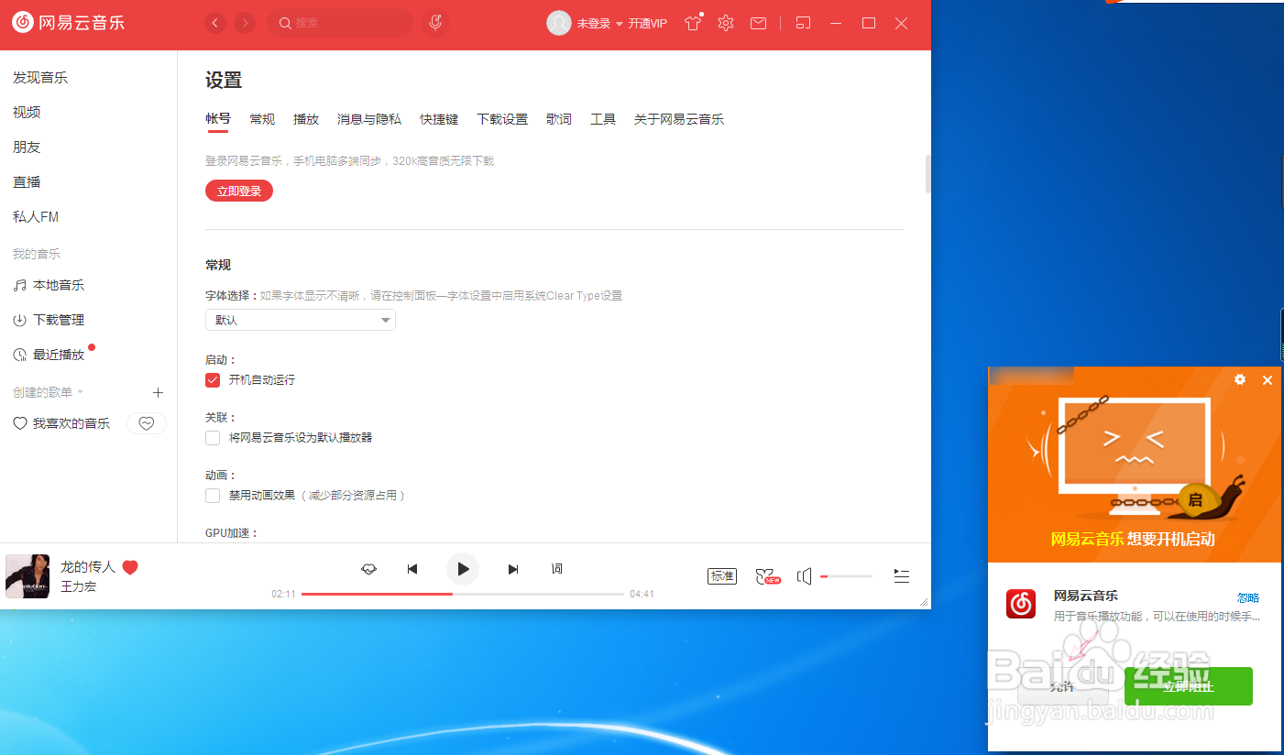This screenshot has height=755, width=1284.
Task: Open sound quality 标准 selector
Action: (722, 576)
